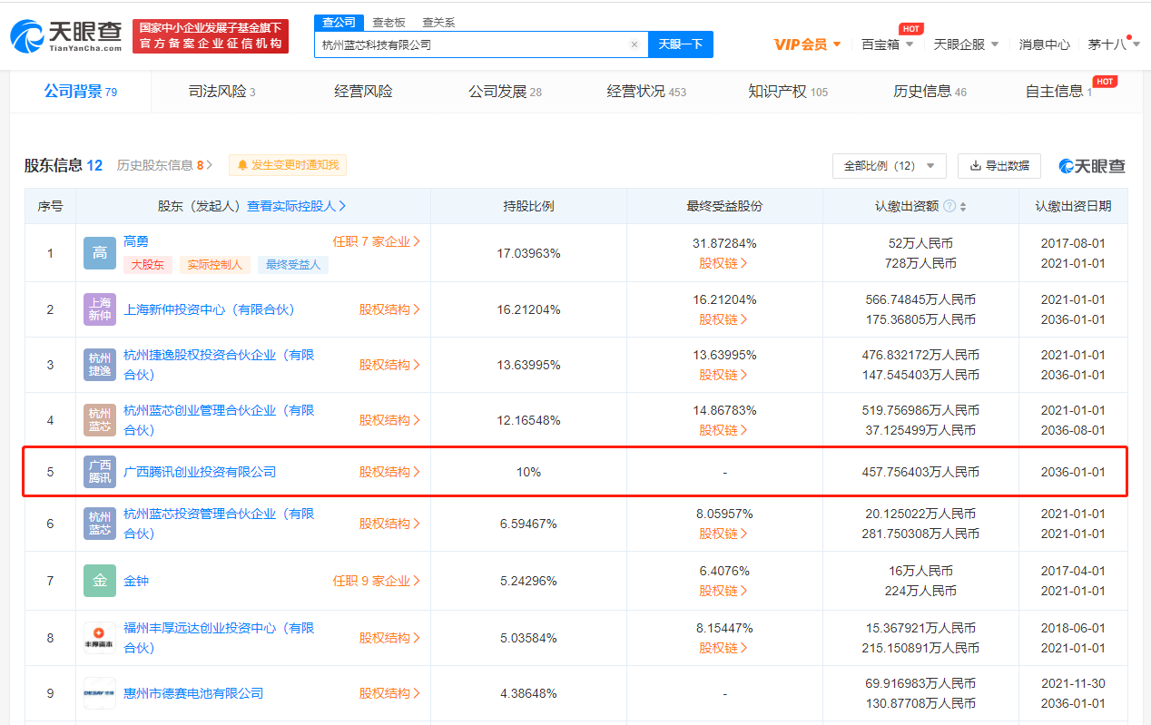Open 杭州蓝芯投资管理合伙企业 link
The height and width of the screenshot is (725, 1151).
pyautogui.click(x=219, y=523)
